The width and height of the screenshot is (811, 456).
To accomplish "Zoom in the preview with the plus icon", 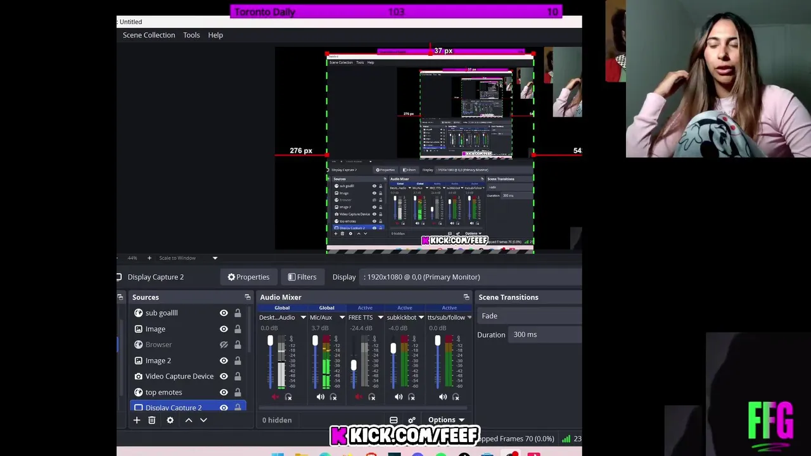I will pos(150,258).
